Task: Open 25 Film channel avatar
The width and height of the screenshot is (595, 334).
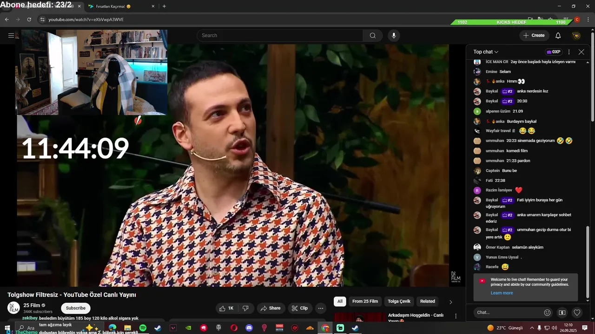Action: point(13,308)
